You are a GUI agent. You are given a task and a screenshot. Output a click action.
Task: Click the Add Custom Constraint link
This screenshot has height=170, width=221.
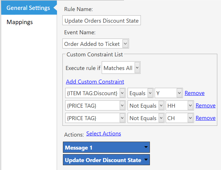point(95,82)
